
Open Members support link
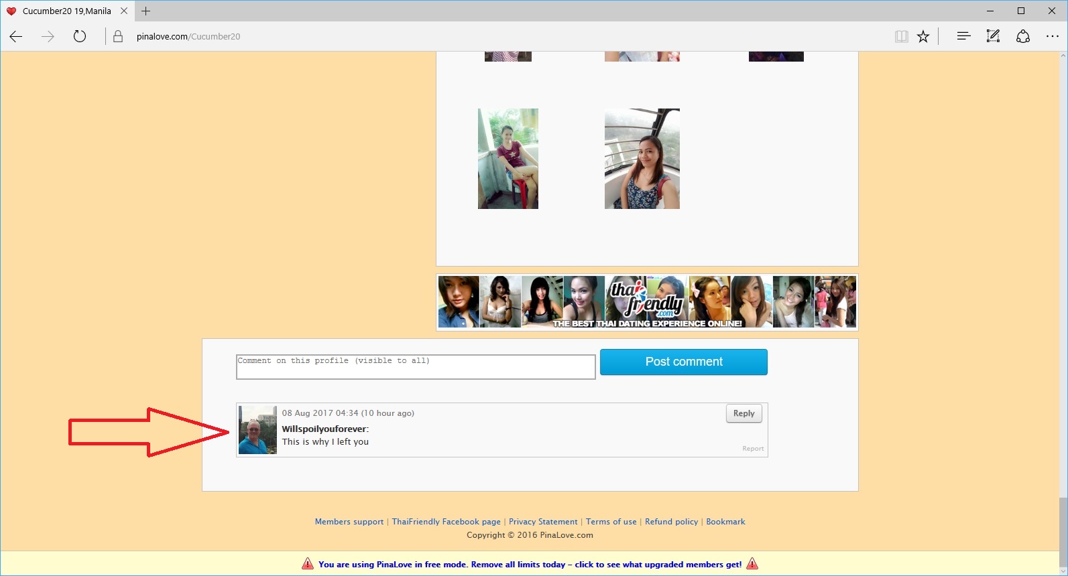(x=349, y=522)
